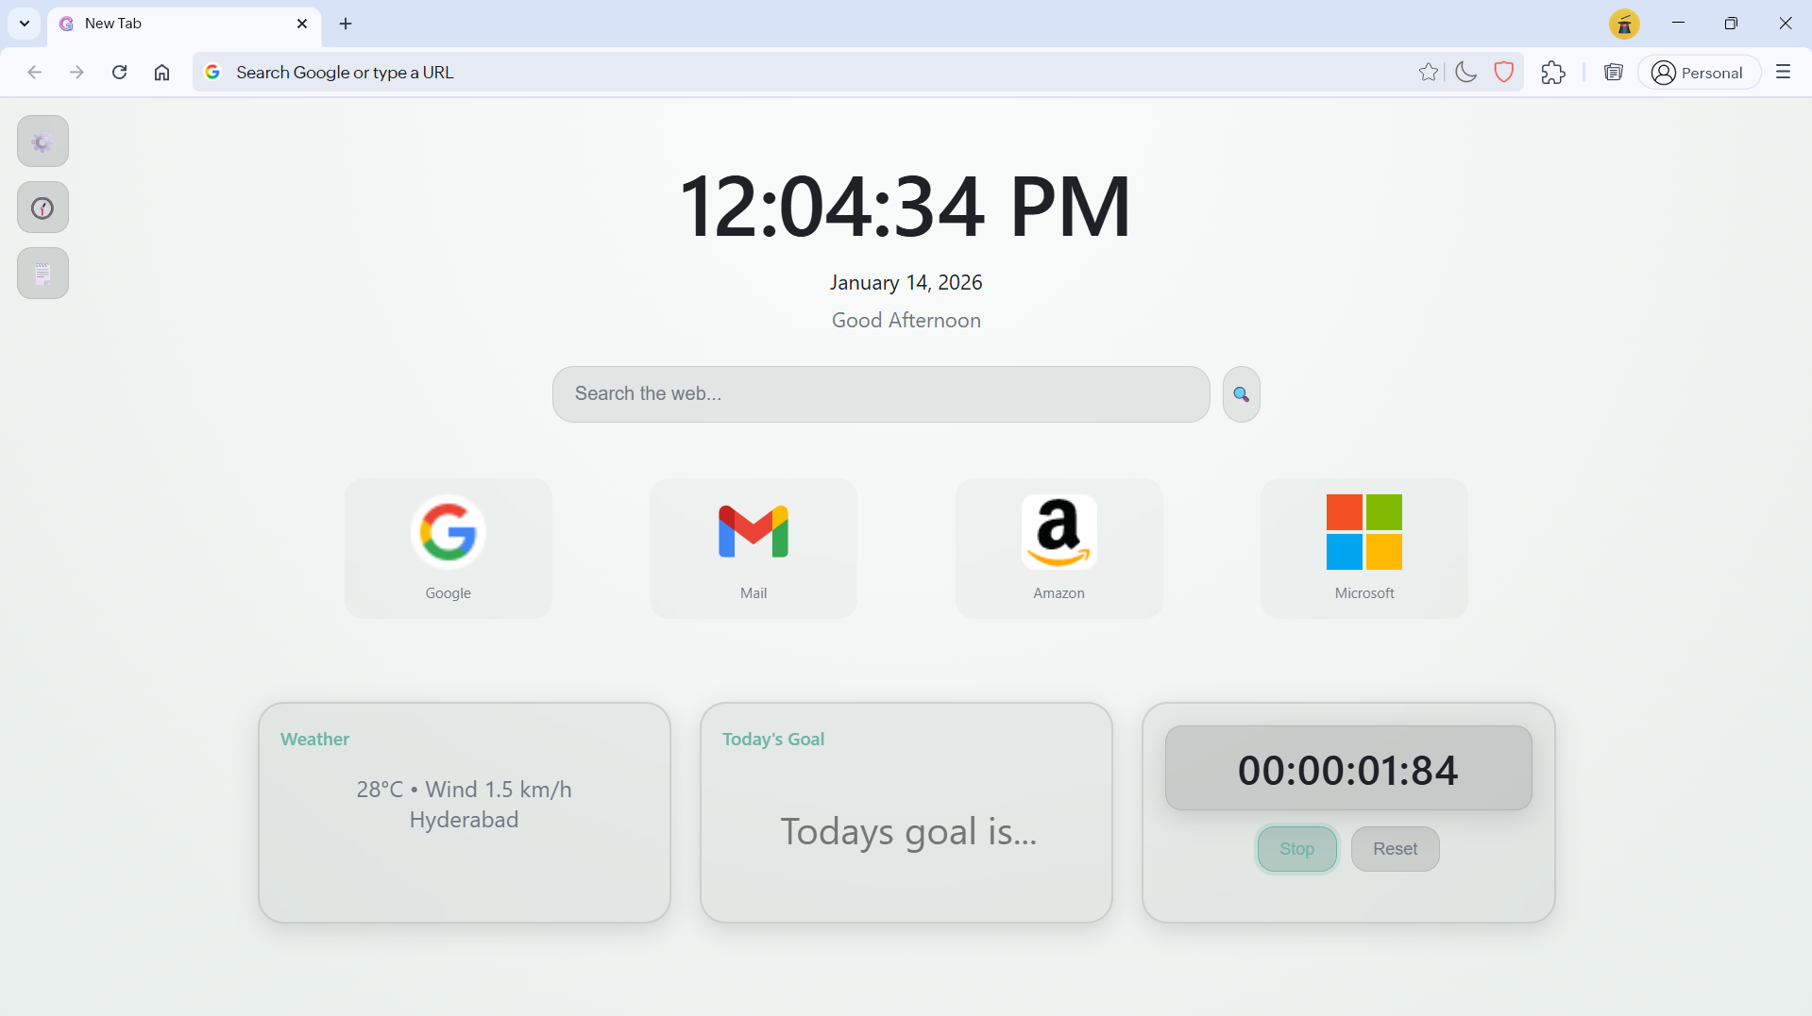This screenshot has width=1812, height=1016.
Task: Launch the Microsoft shortcut
Action: [1363, 547]
